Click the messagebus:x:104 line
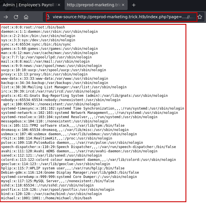Screen dimensions: 206x203 (55, 121)
